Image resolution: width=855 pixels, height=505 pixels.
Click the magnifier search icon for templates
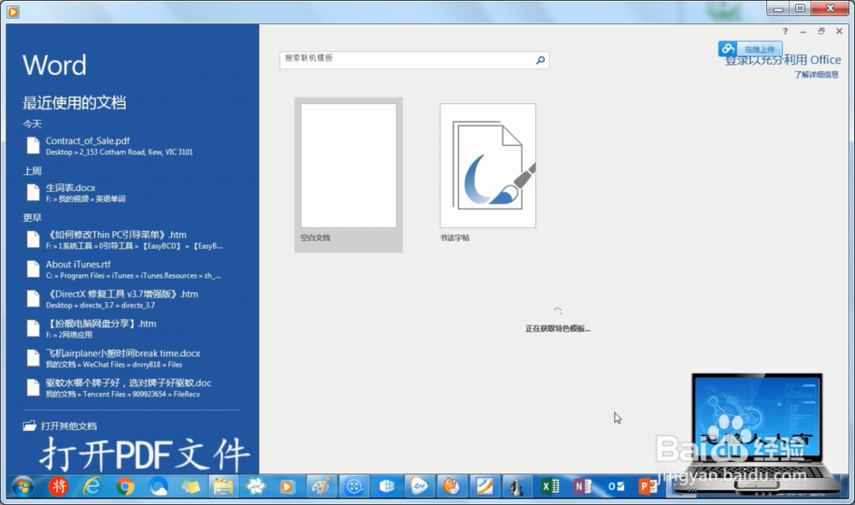[x=540, y=60]
